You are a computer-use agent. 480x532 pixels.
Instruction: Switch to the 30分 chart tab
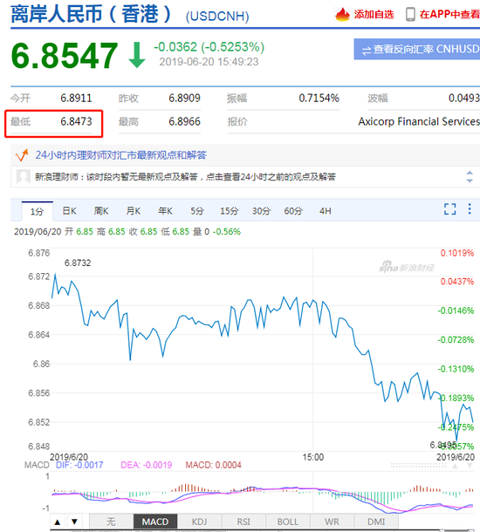pos(261,211)
